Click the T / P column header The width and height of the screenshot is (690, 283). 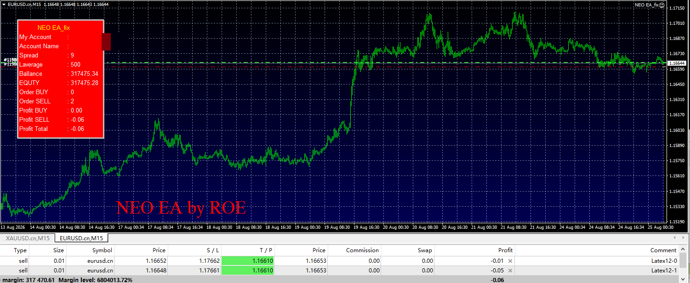point(248,250)
